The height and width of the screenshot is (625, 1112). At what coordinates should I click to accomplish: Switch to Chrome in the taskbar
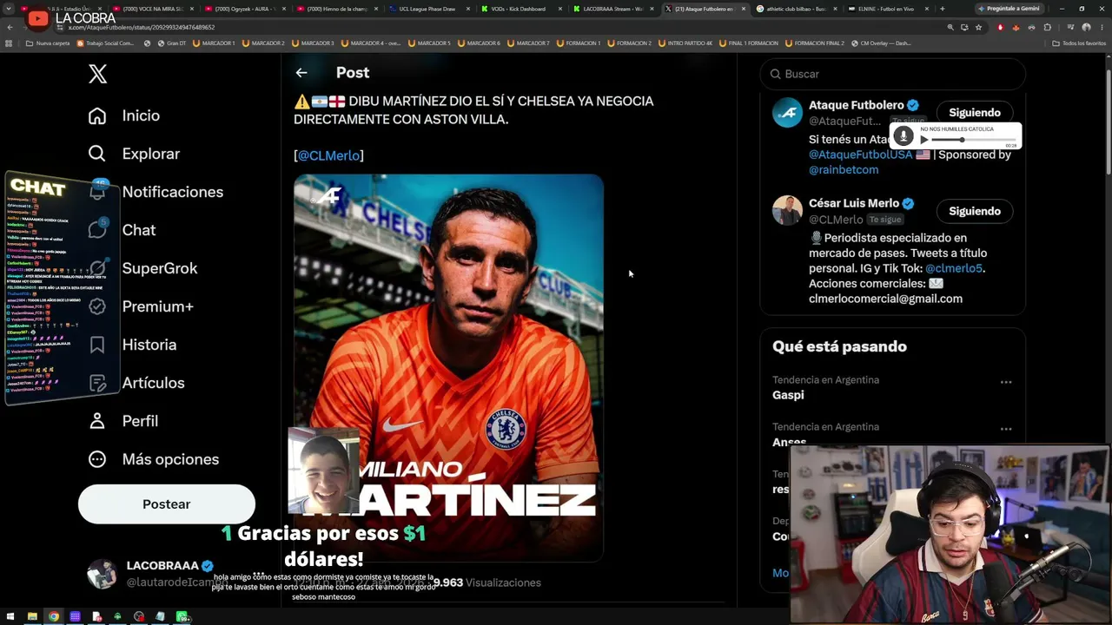[x=54, y=617]
